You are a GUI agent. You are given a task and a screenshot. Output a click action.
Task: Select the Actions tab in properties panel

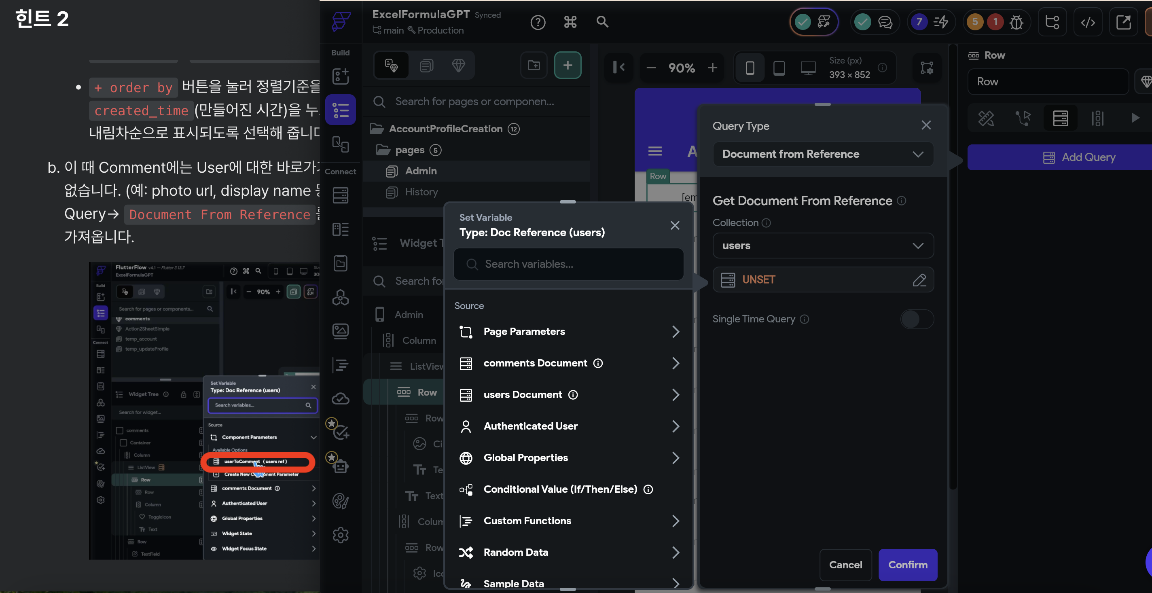[1023, 119]
